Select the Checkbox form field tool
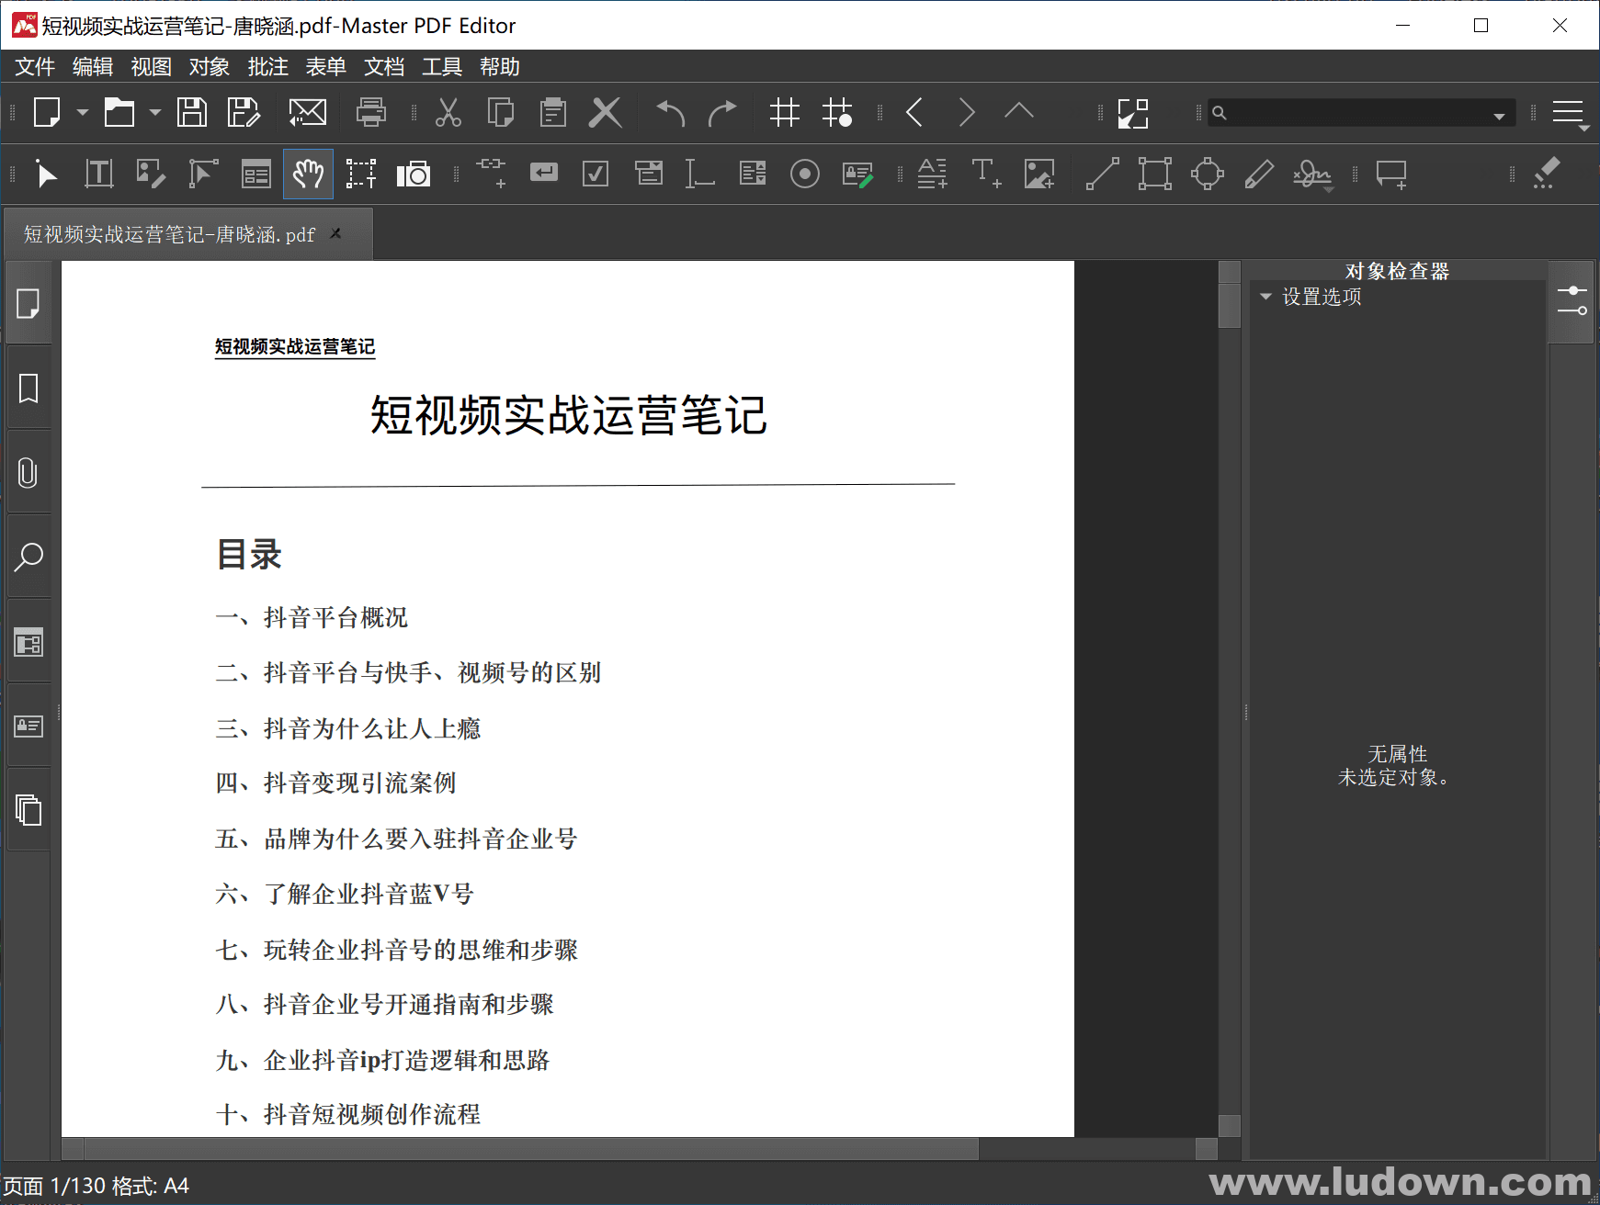This screenshot has width=1600, height=1205. pyautogui.click(x=595, y=174)
